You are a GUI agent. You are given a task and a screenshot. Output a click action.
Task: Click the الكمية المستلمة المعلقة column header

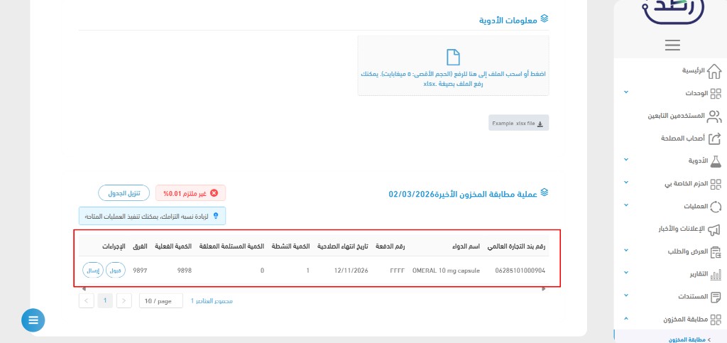point(231,246)
